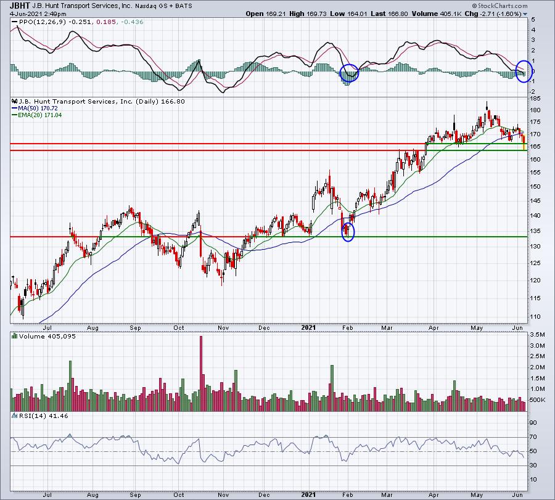This screenshot has height=500, width=555.
Task: Click the blue dropdown arrow beside Chg value
Action: click(x=525, y=14)
